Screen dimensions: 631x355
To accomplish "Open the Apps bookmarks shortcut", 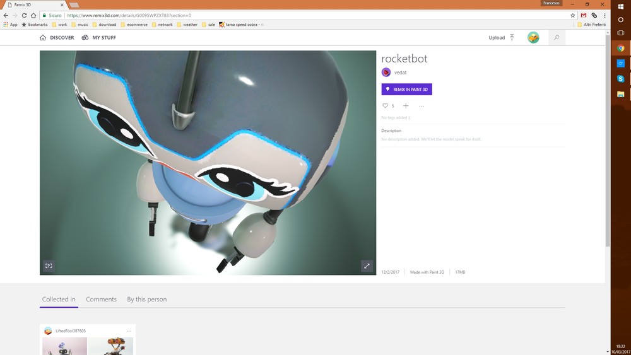I will 10,25.
